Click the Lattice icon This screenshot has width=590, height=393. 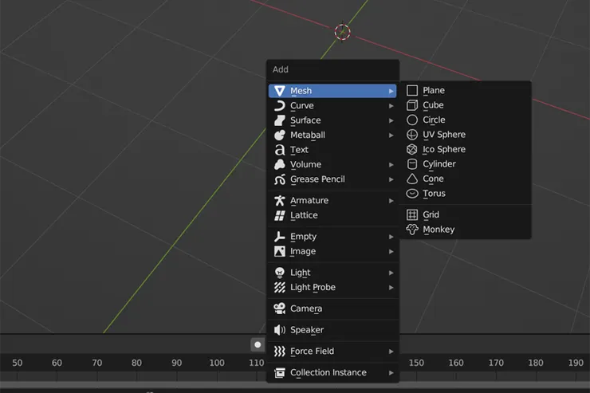(x=280, y=215)
